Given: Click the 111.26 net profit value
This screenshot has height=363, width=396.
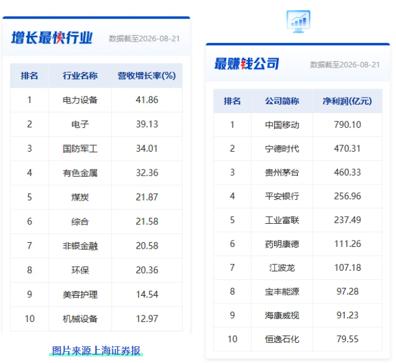Looking at the screenshot, I should tap(347, 244).
